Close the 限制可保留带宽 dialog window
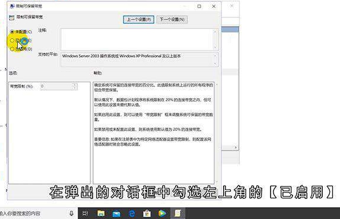 214,7
